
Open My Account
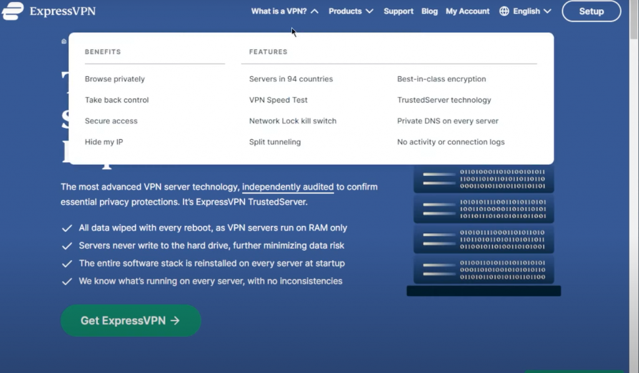click(467, 11)
